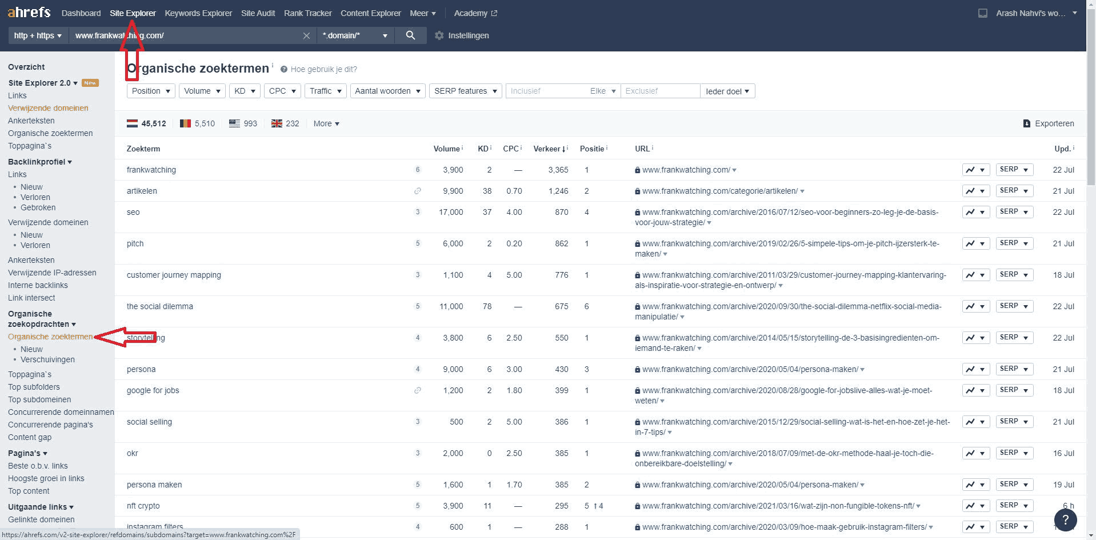Screen dimensions: 1096x540
Task: Open the *.domain/* mode dropdown
Action: 355,35
